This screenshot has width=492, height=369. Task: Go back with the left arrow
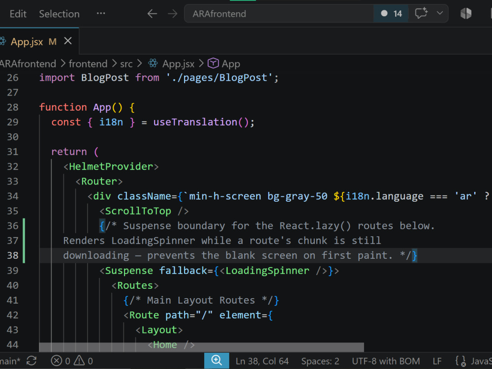point(152,14)
